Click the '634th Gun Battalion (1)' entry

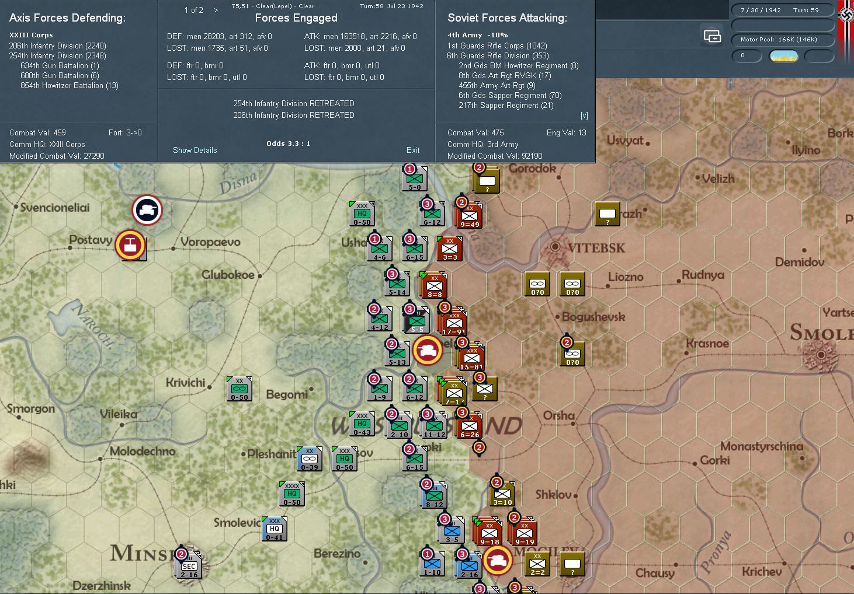(x=60, y=65)
